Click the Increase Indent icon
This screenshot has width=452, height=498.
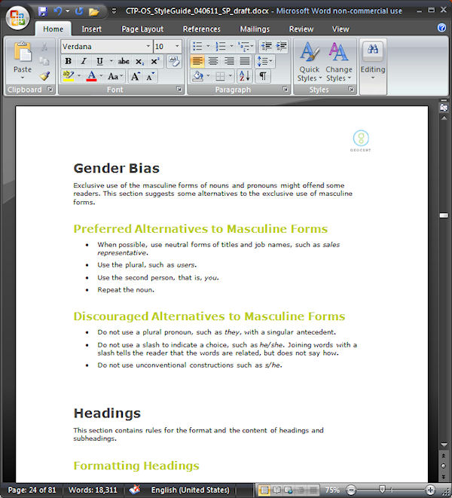pos(281,47)
